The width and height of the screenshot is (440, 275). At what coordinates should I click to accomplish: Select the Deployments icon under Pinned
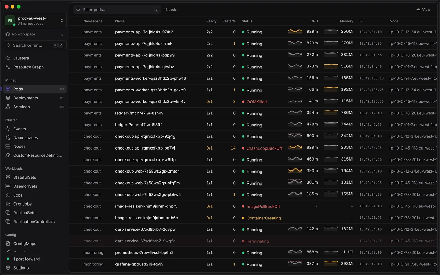coord(8,98)
